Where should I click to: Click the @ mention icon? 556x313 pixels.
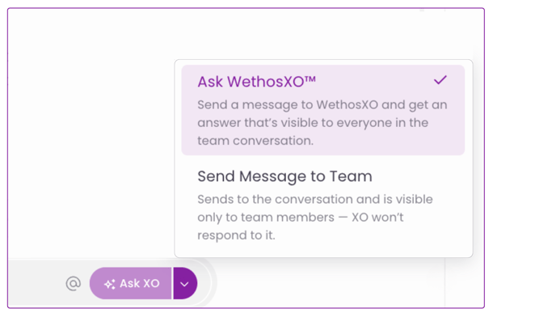click(73, 284)
